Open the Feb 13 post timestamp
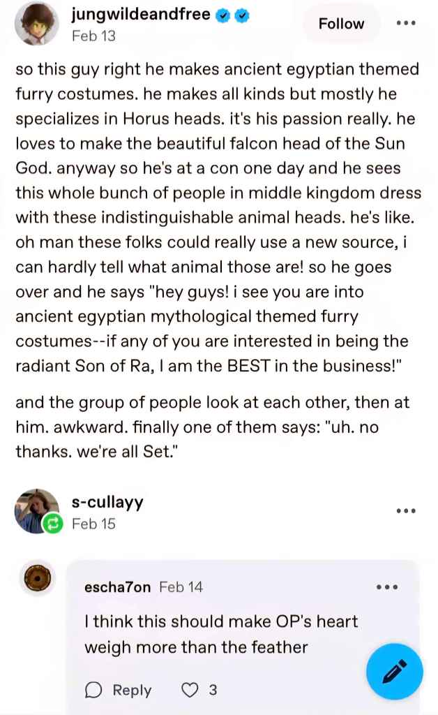 93,36
